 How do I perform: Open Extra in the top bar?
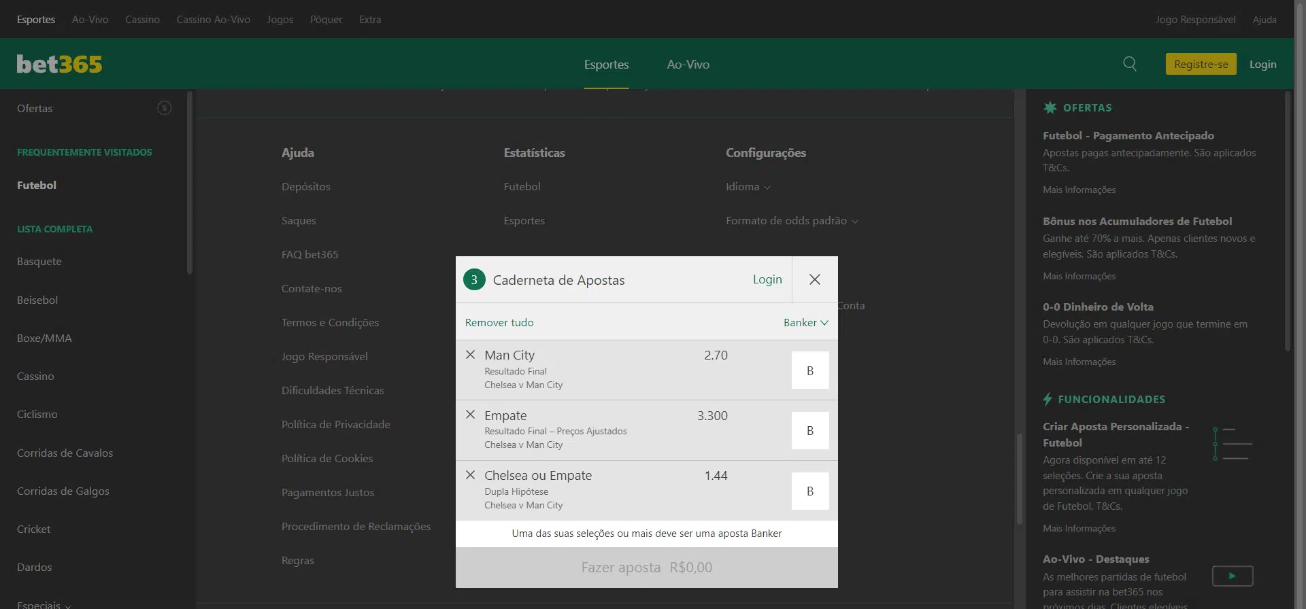(x=370, y=20)
